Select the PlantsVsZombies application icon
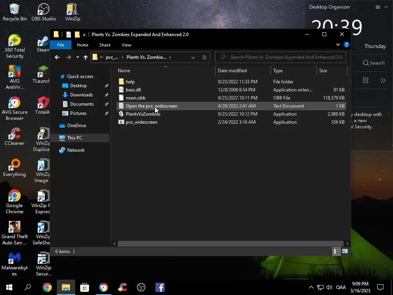393x295 pixels. point(121,114)
